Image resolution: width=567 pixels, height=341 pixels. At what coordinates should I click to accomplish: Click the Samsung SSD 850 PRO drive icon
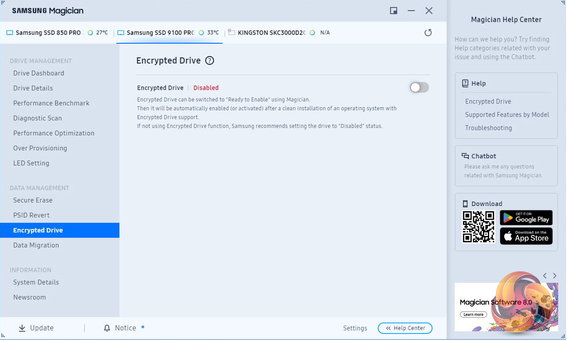coord(10,33)
